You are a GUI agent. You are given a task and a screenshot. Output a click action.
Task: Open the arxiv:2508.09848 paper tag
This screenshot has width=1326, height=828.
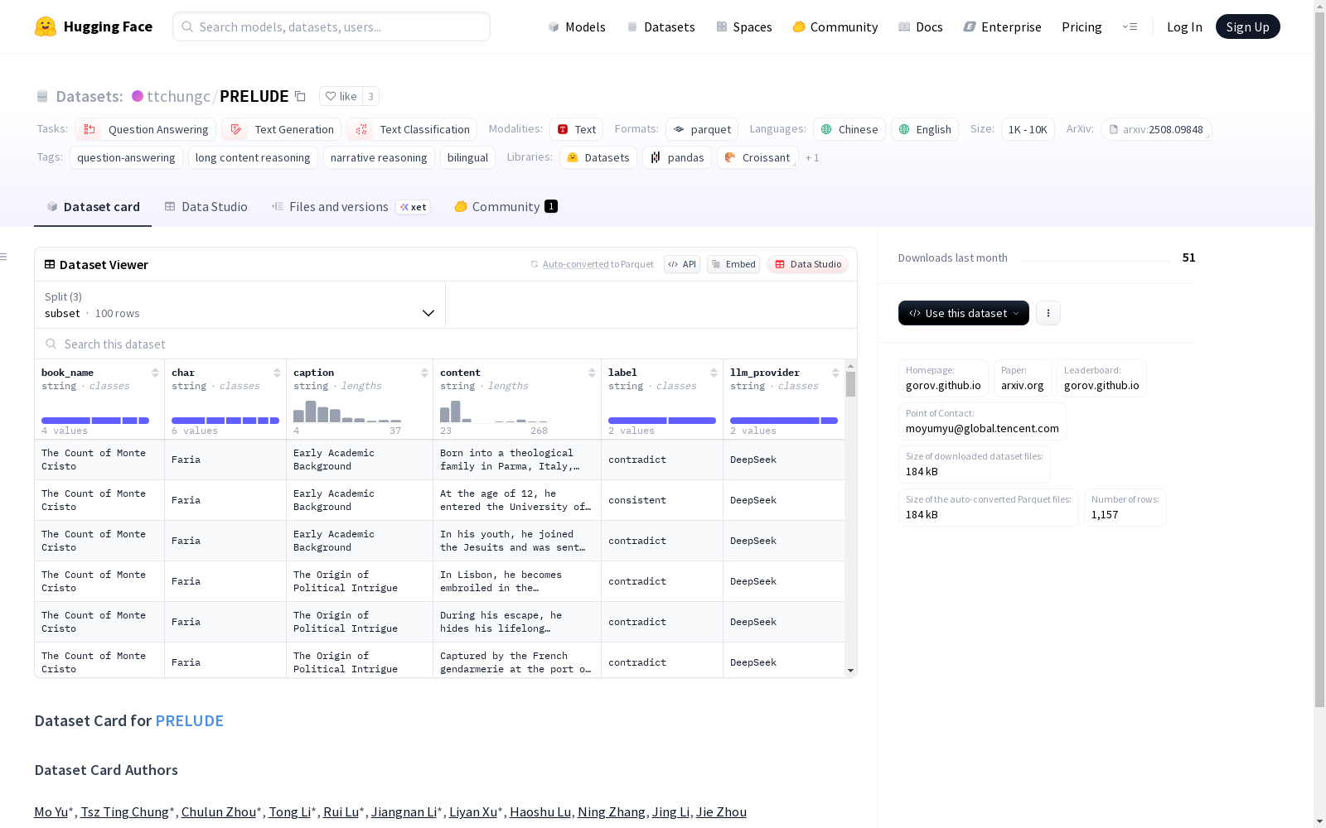tap(1156, 129)
